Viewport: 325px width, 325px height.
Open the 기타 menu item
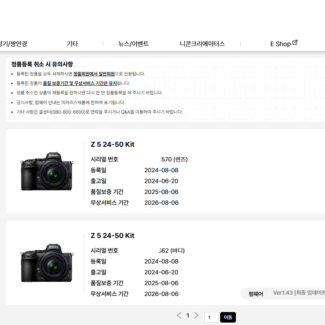72,44
